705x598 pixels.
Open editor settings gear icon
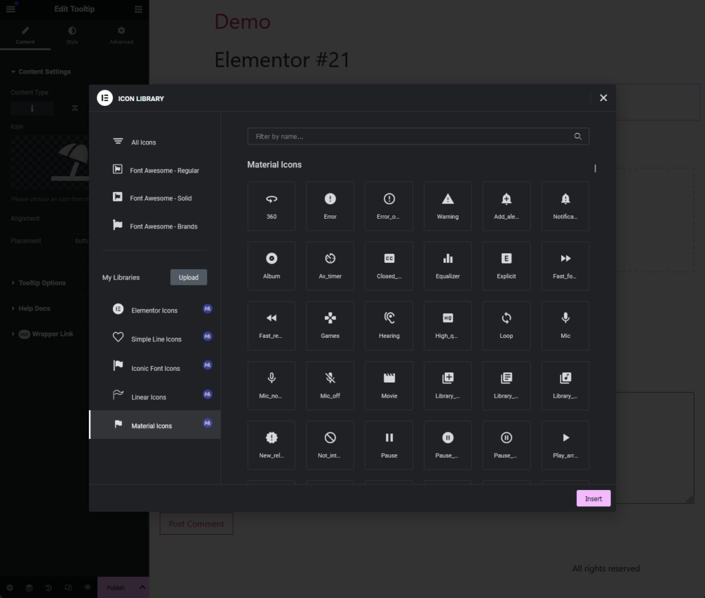pyautogui.click(x=10, y=588)
